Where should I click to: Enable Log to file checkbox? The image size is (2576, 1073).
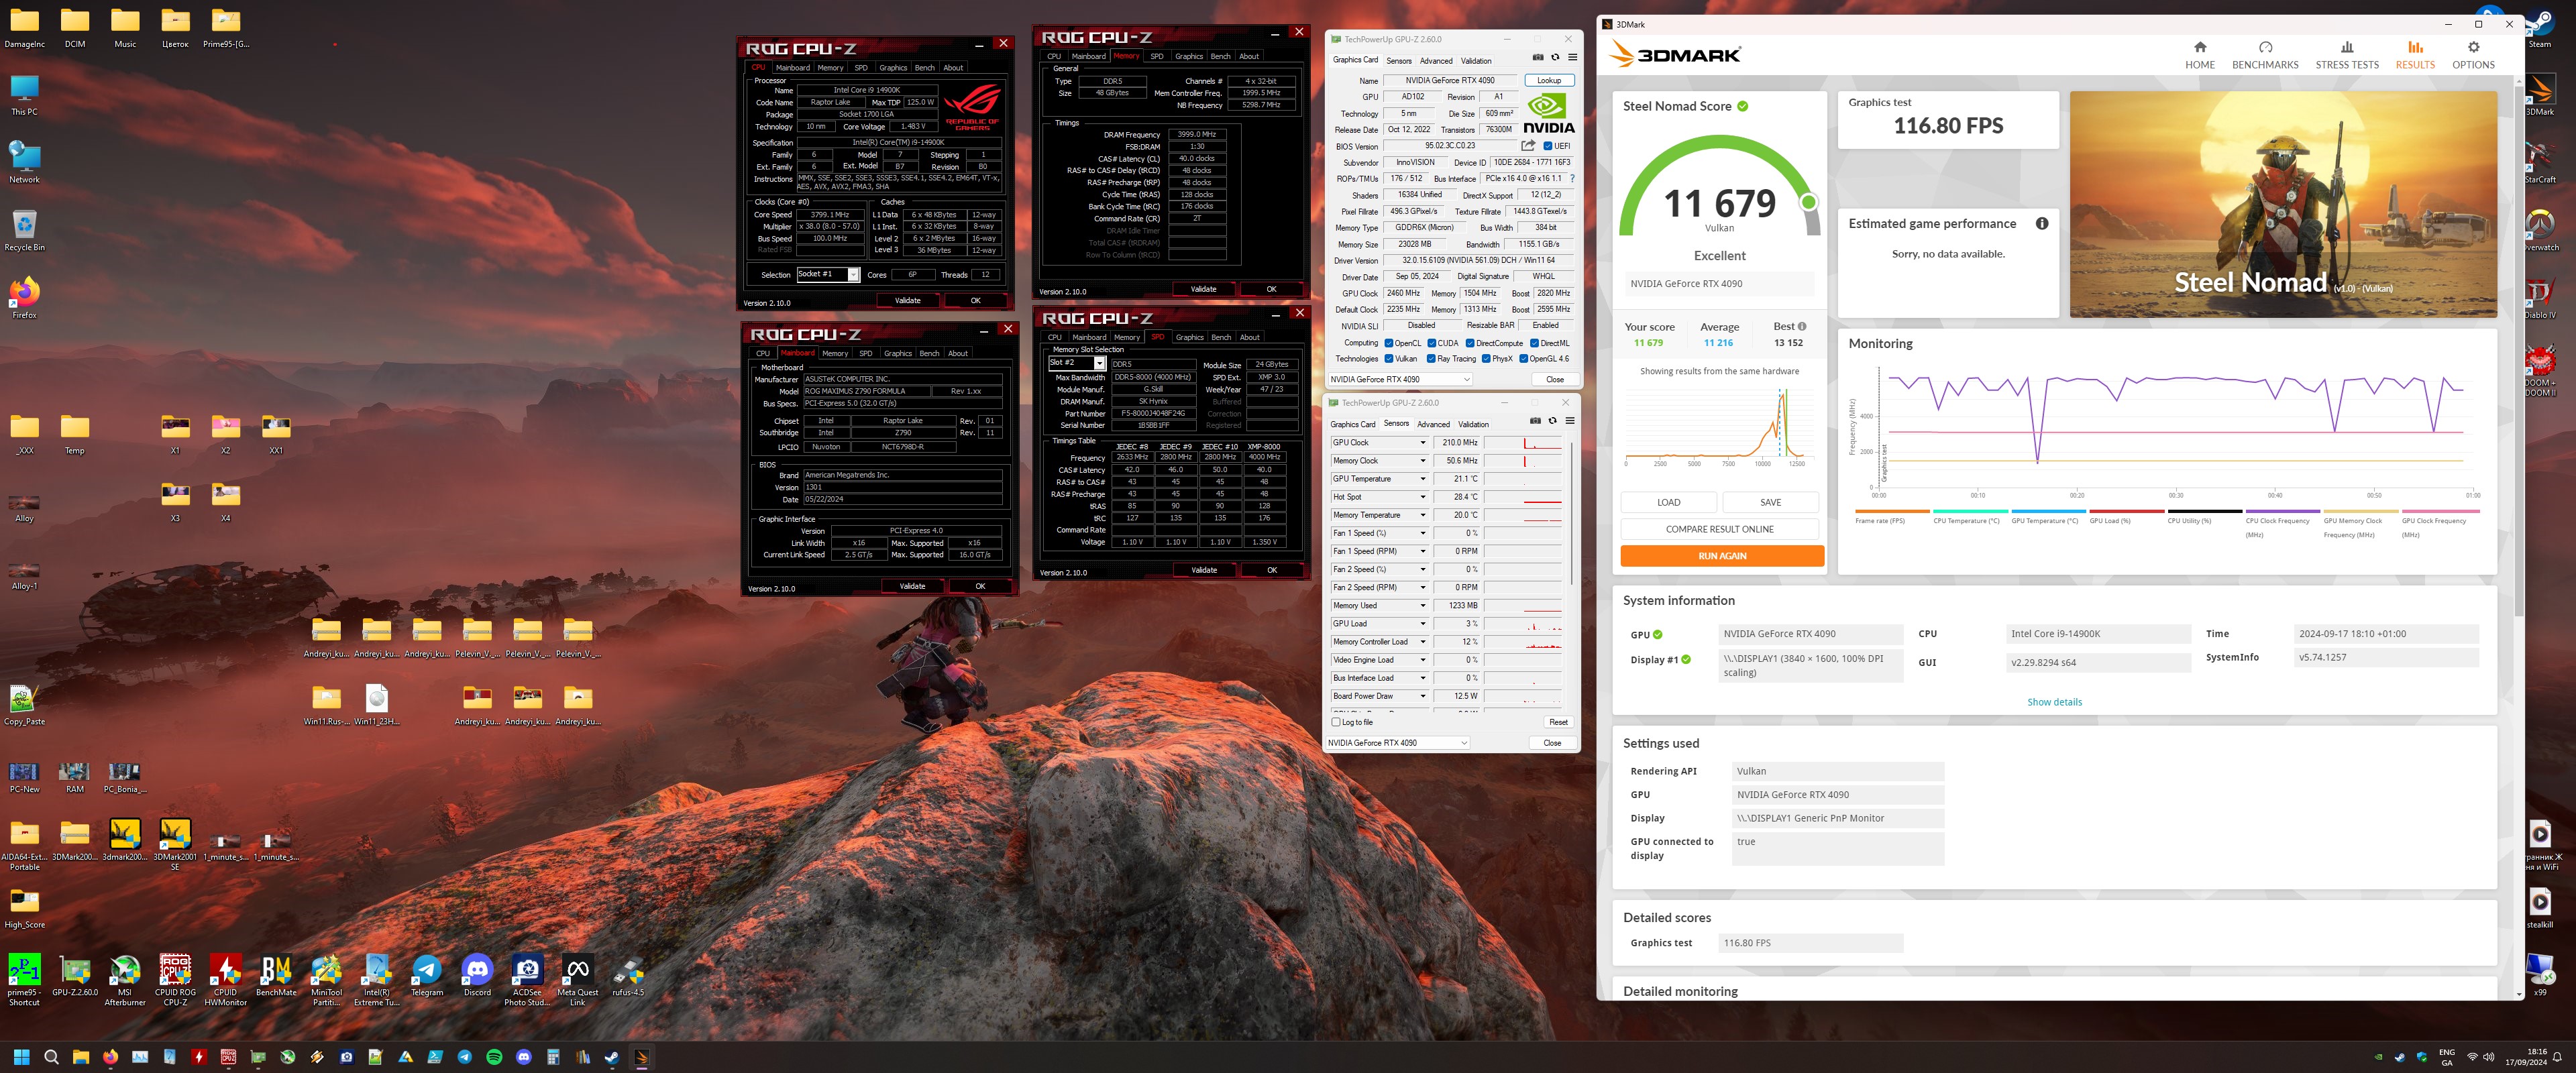tap(1335, 722)
